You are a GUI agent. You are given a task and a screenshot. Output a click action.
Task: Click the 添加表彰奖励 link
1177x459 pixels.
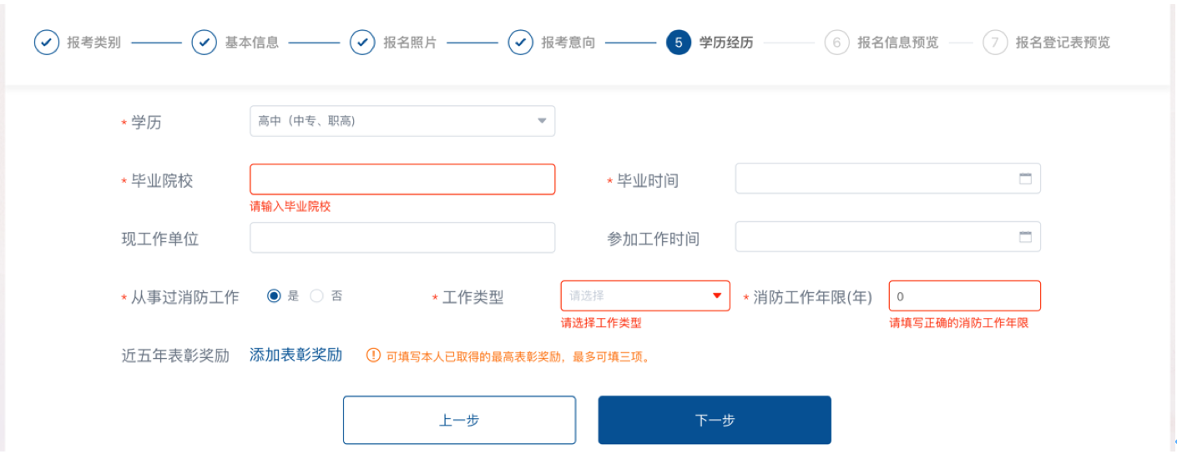tap(296, 355)
